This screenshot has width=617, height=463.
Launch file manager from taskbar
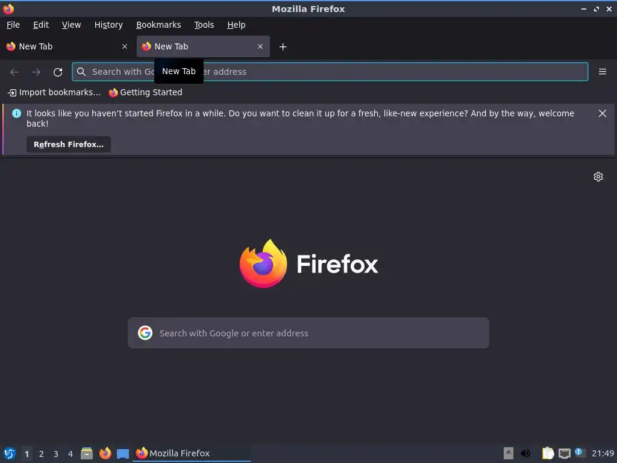[87, 453]
